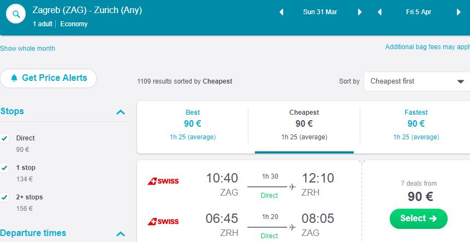470x242 pixels.
Task: Go to previous departure date arrow
Action: [282, 12]
